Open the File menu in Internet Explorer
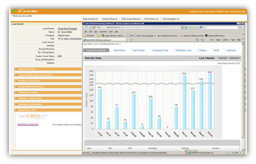 pyautogui.click(x=86, y=32)
